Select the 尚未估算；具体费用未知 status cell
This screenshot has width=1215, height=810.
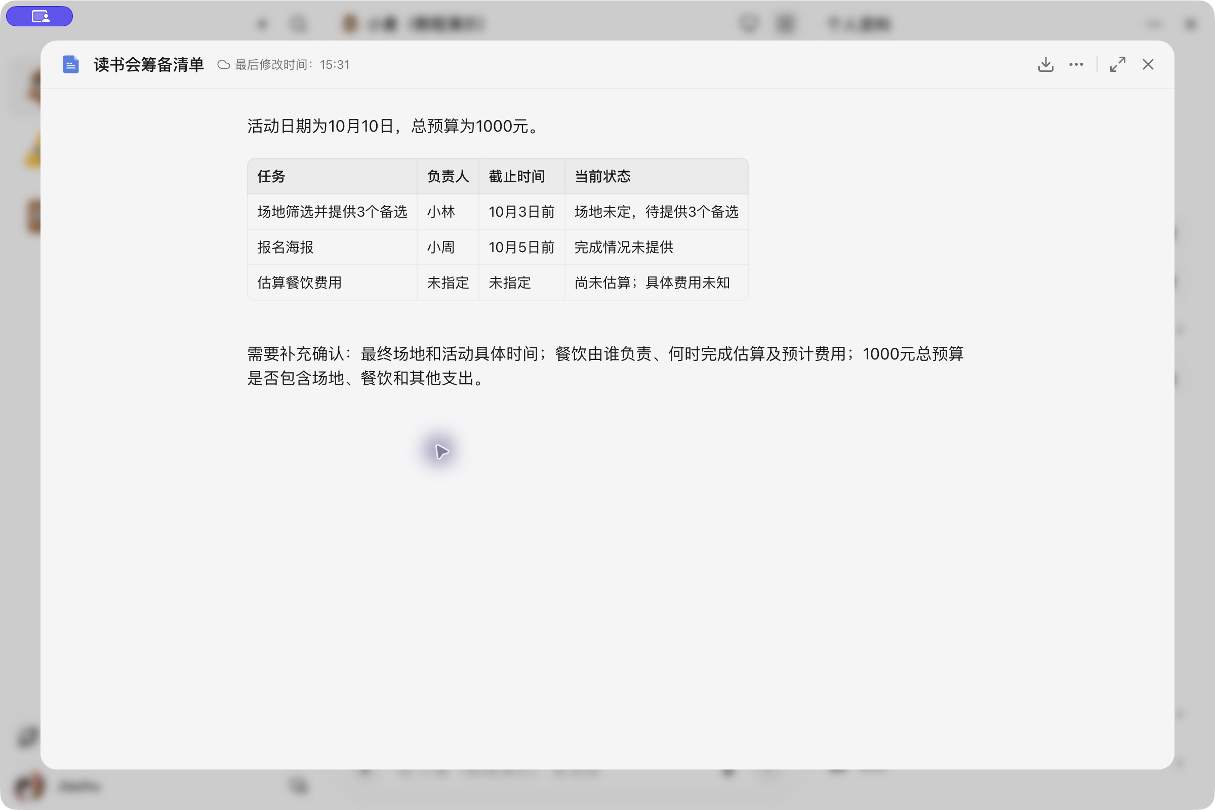[657, 282]
